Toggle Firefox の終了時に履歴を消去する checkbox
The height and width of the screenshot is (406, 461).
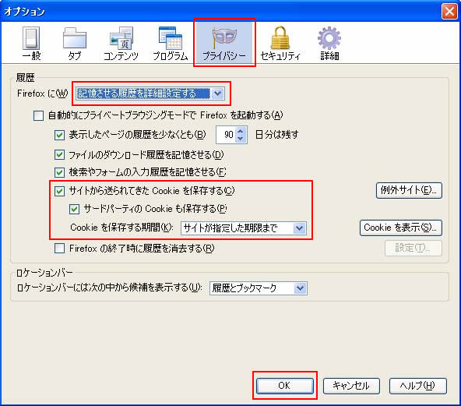tap(60, 249)
